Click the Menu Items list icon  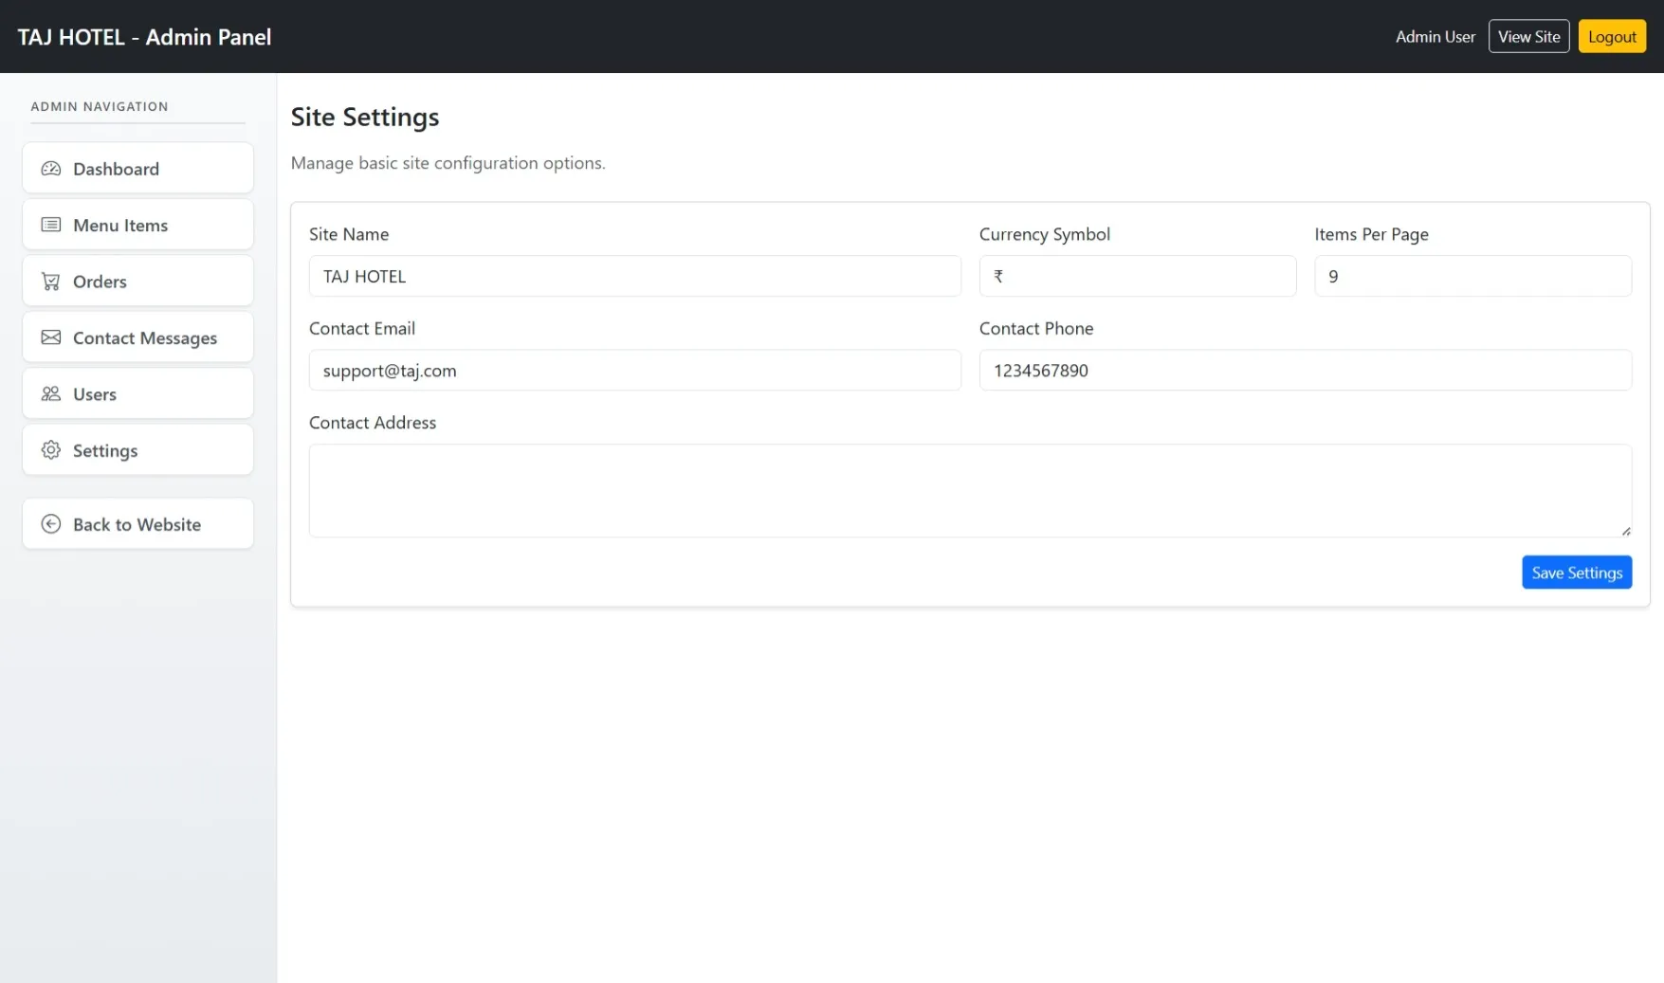51,225
